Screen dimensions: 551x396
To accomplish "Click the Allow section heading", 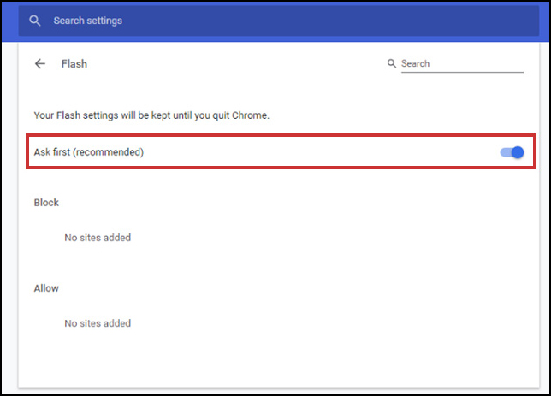I will [46, 288].
